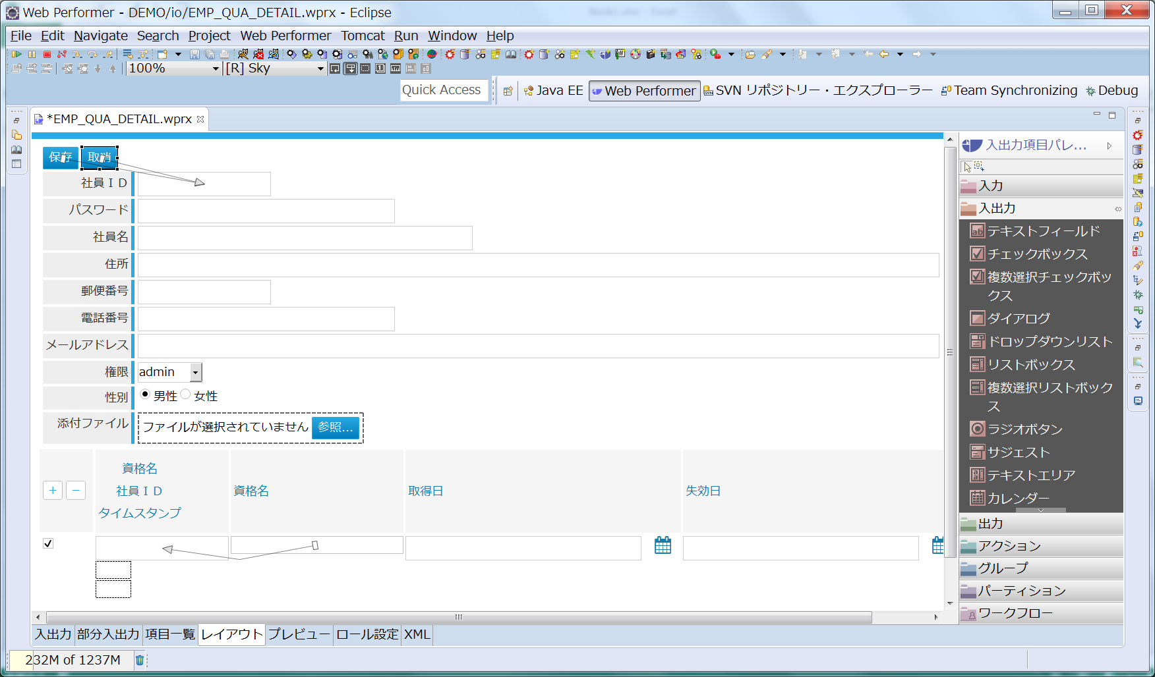Select the 男性 radio button
The height and width of the screenshot is (677, 1155).
click(145, 394)
